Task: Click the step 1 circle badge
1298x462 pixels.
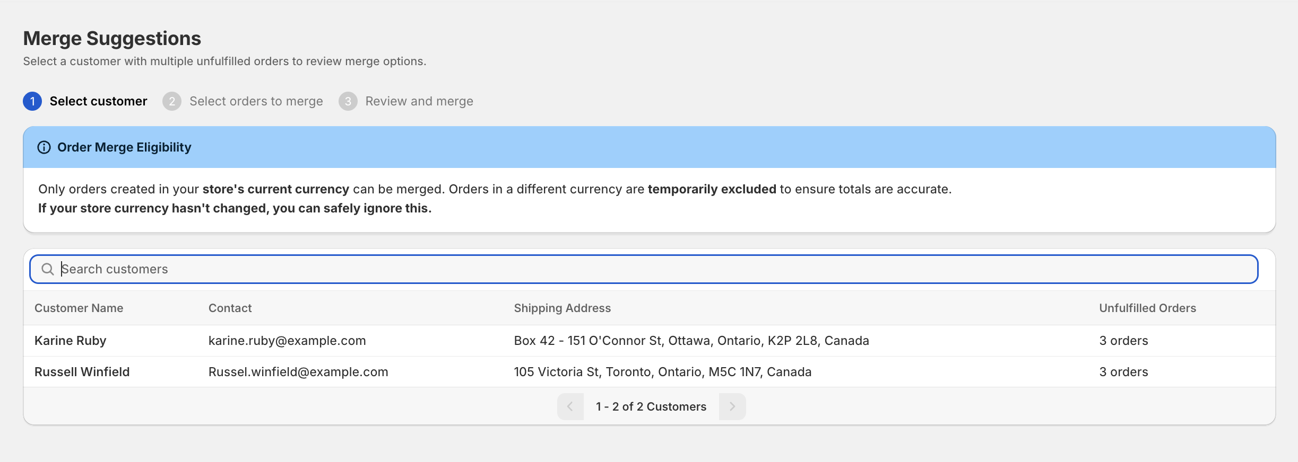Action: (x=32, y=101)
